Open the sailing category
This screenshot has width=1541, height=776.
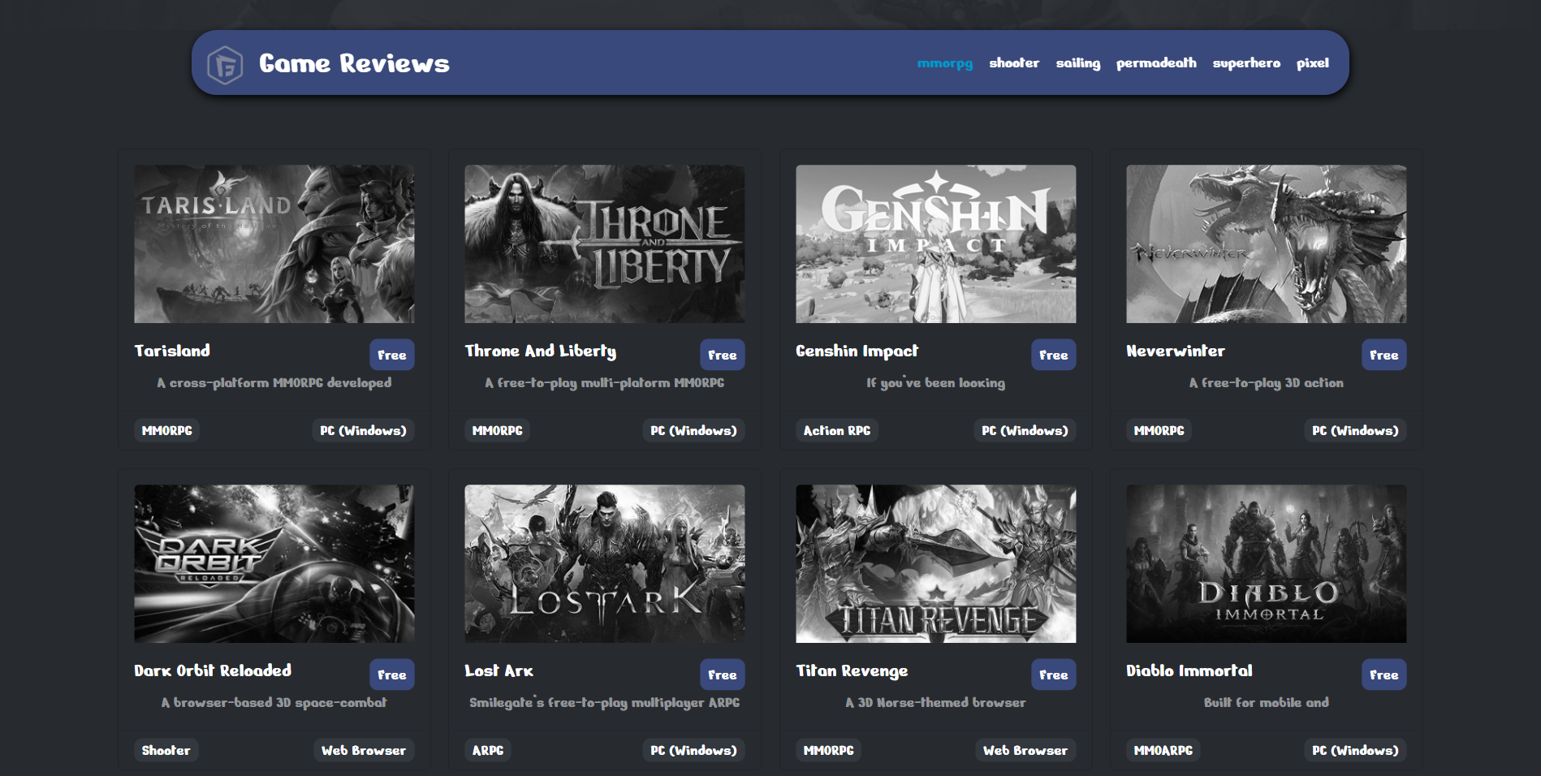click(1078, 63)
